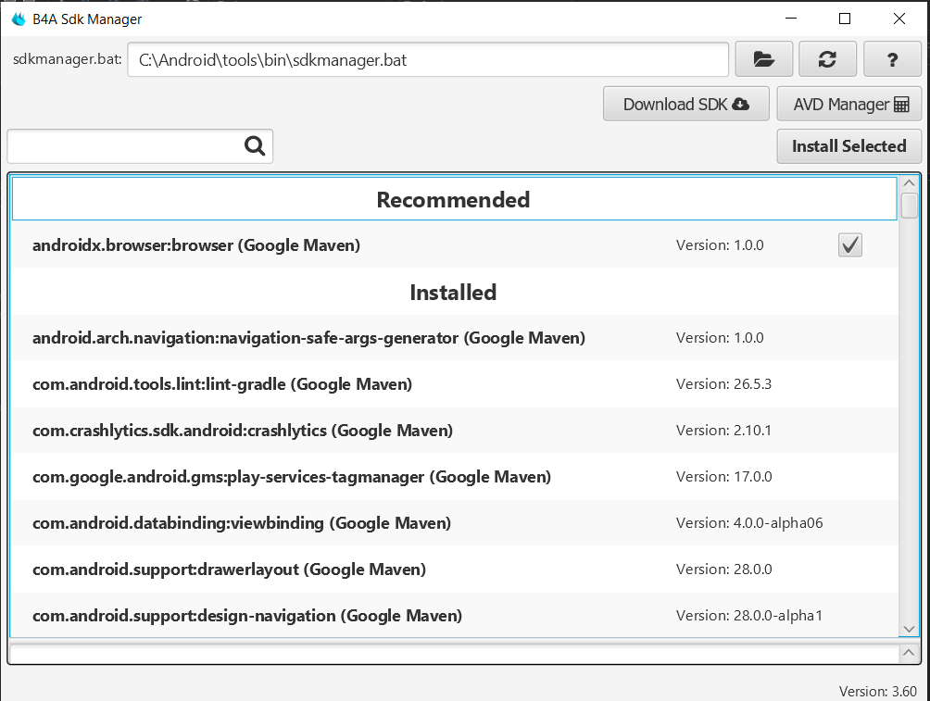This screenshot has height=701, width=930.
Task: Close the B4A Sdk Manager window
Action: pyautogui.click(x=899, y=19)
